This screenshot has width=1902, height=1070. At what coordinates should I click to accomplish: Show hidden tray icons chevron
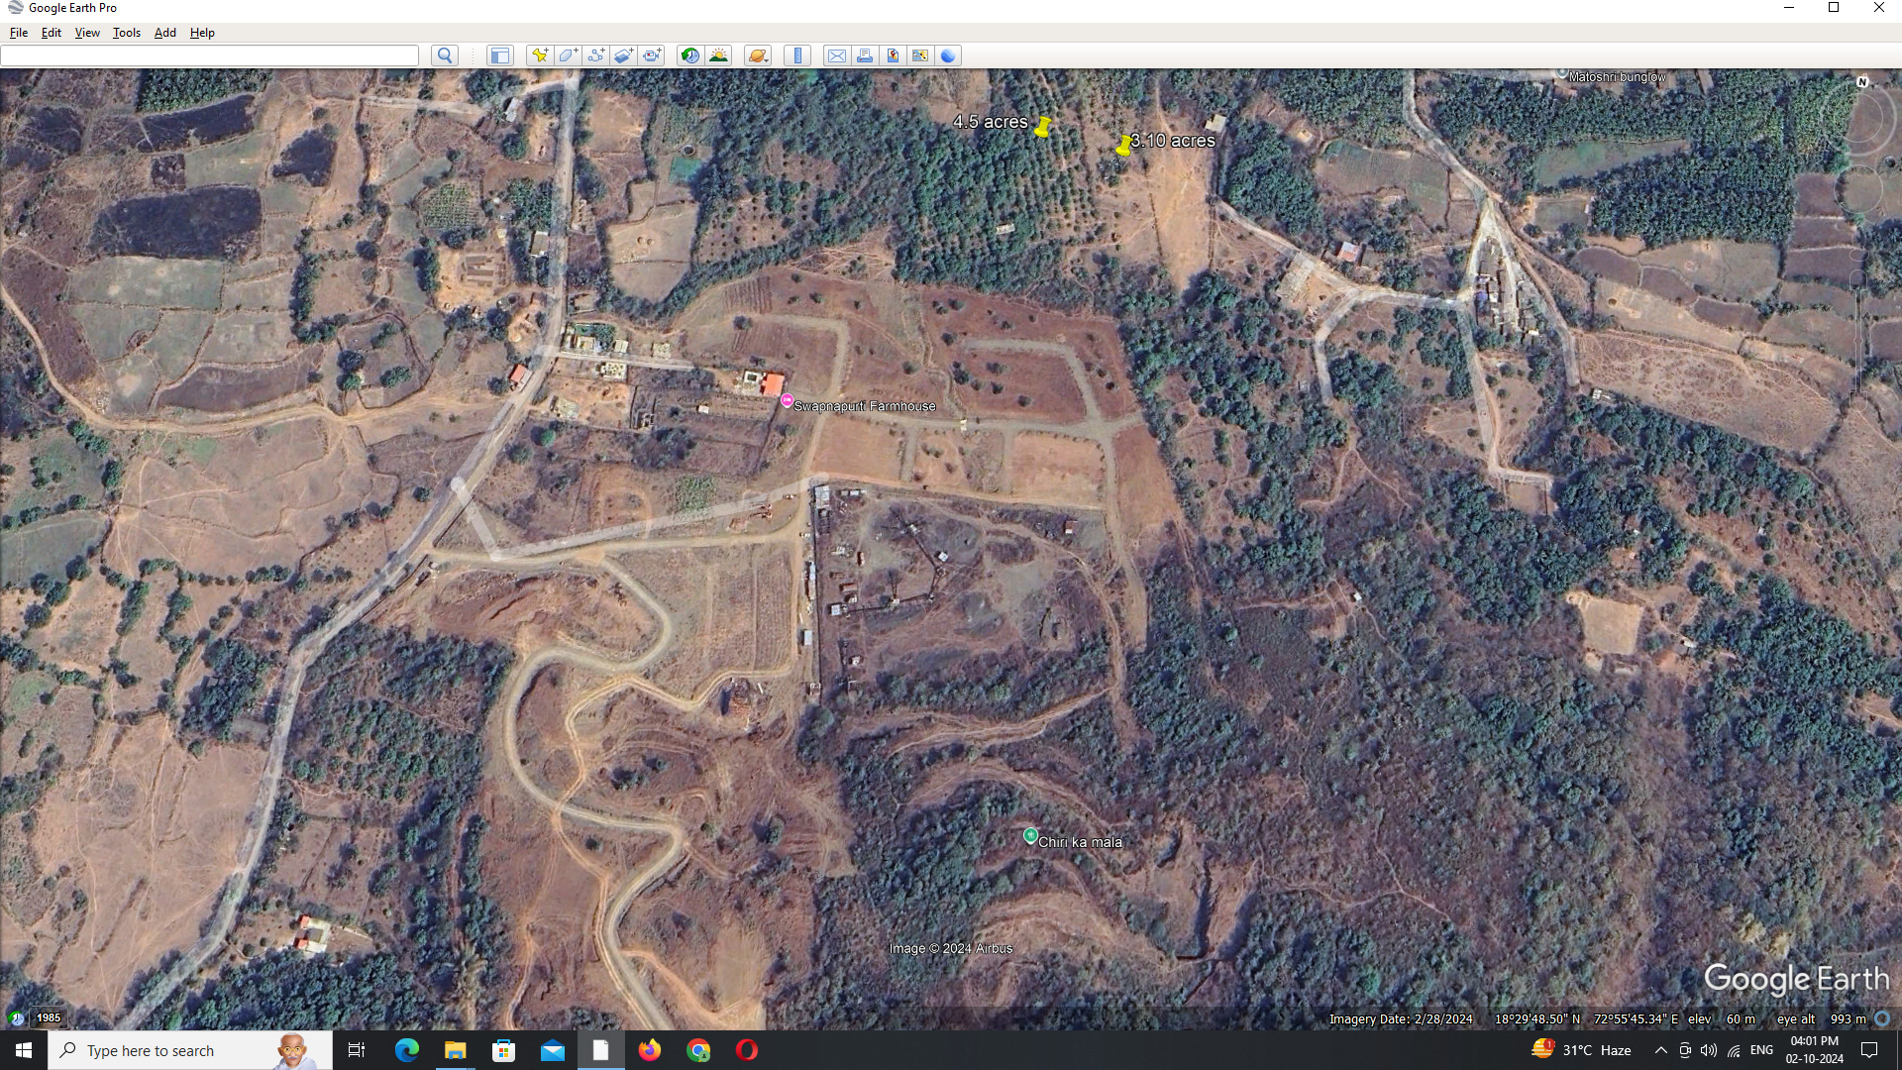point(1660,1050)
